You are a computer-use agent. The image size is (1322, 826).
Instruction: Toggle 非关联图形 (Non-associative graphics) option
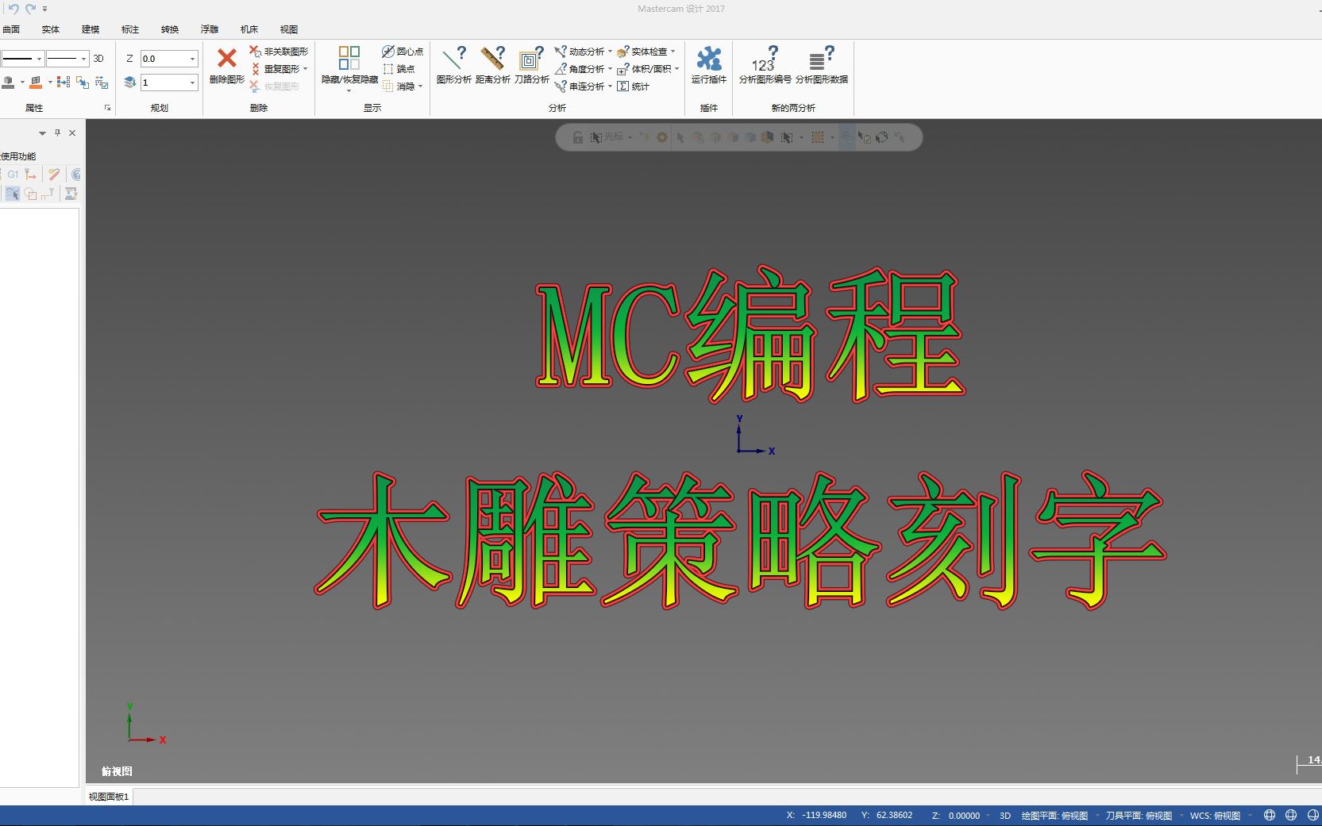(x=276, y=50)
